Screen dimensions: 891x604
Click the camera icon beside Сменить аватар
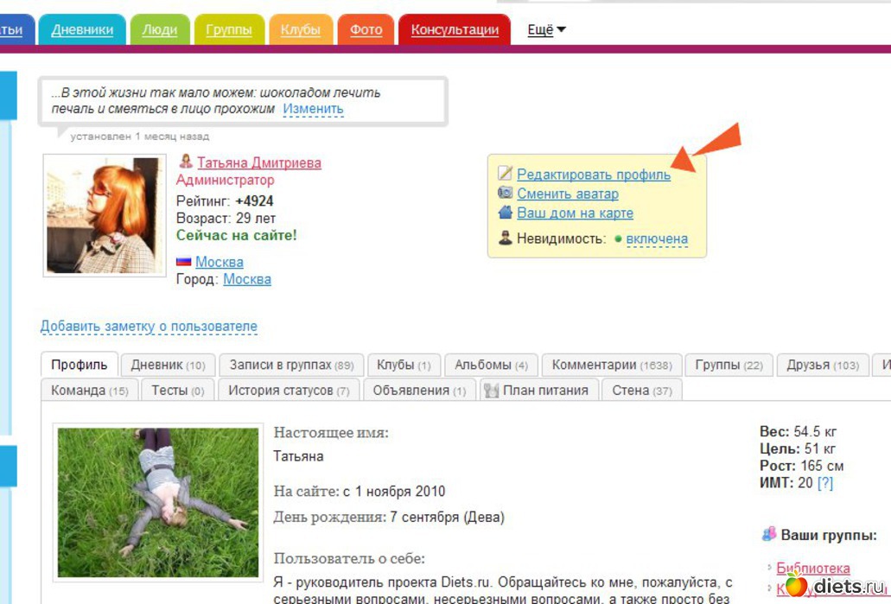[506, 194]
